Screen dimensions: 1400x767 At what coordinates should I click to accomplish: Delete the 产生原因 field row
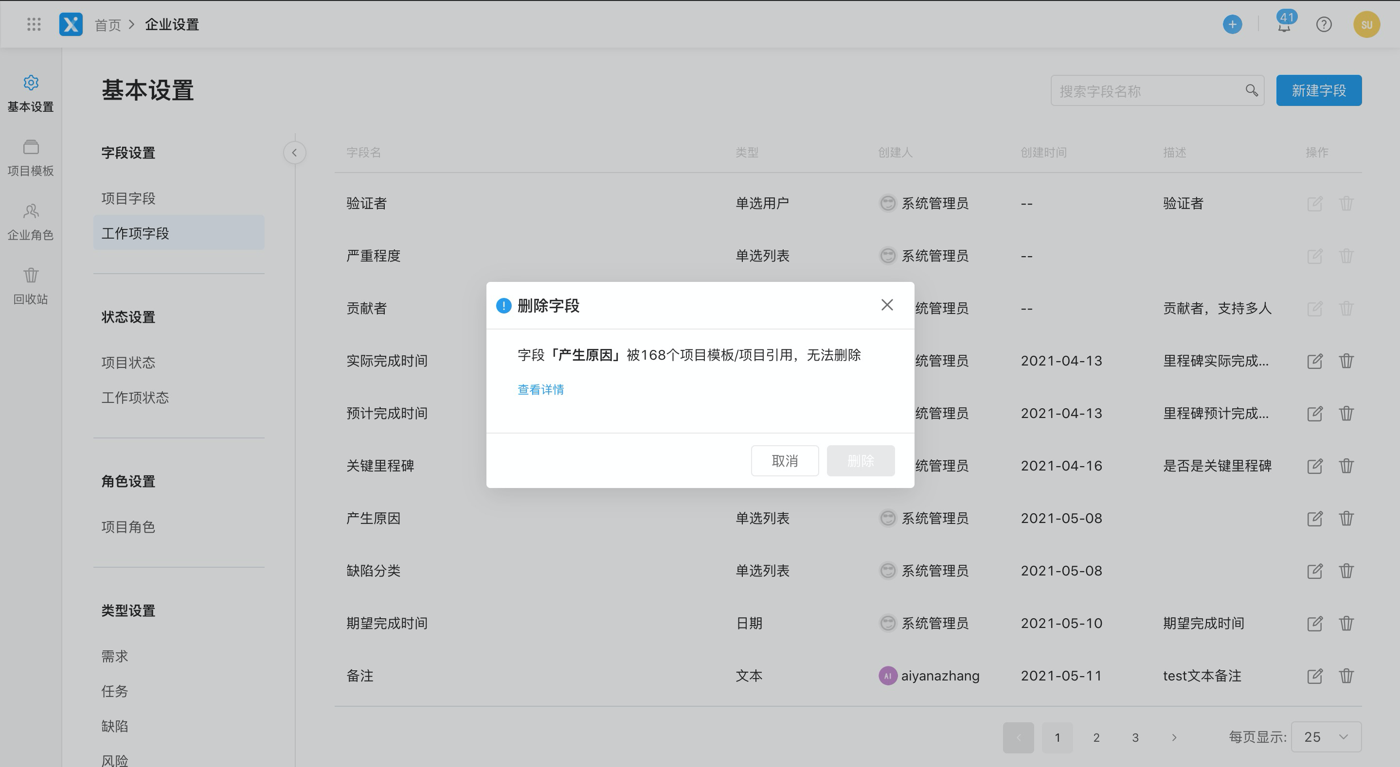pyautogui.click(x=1346, y=518)
